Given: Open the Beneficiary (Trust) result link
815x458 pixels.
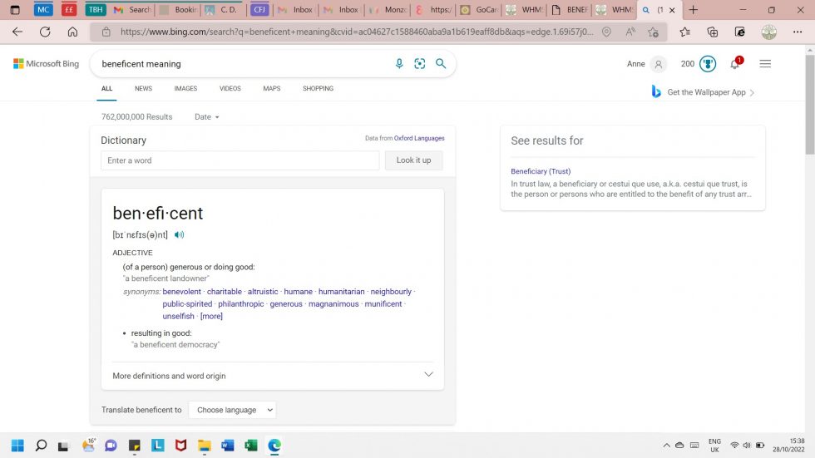Looking at the screenshot, I should point(541,171).
